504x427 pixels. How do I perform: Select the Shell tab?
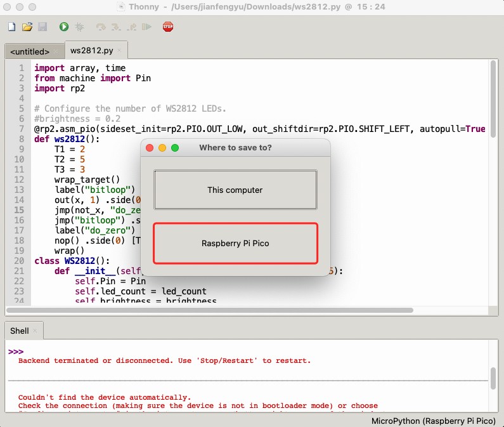point(19,331)
